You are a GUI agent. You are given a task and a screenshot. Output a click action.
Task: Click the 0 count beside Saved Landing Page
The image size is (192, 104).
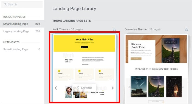[39, 49]
